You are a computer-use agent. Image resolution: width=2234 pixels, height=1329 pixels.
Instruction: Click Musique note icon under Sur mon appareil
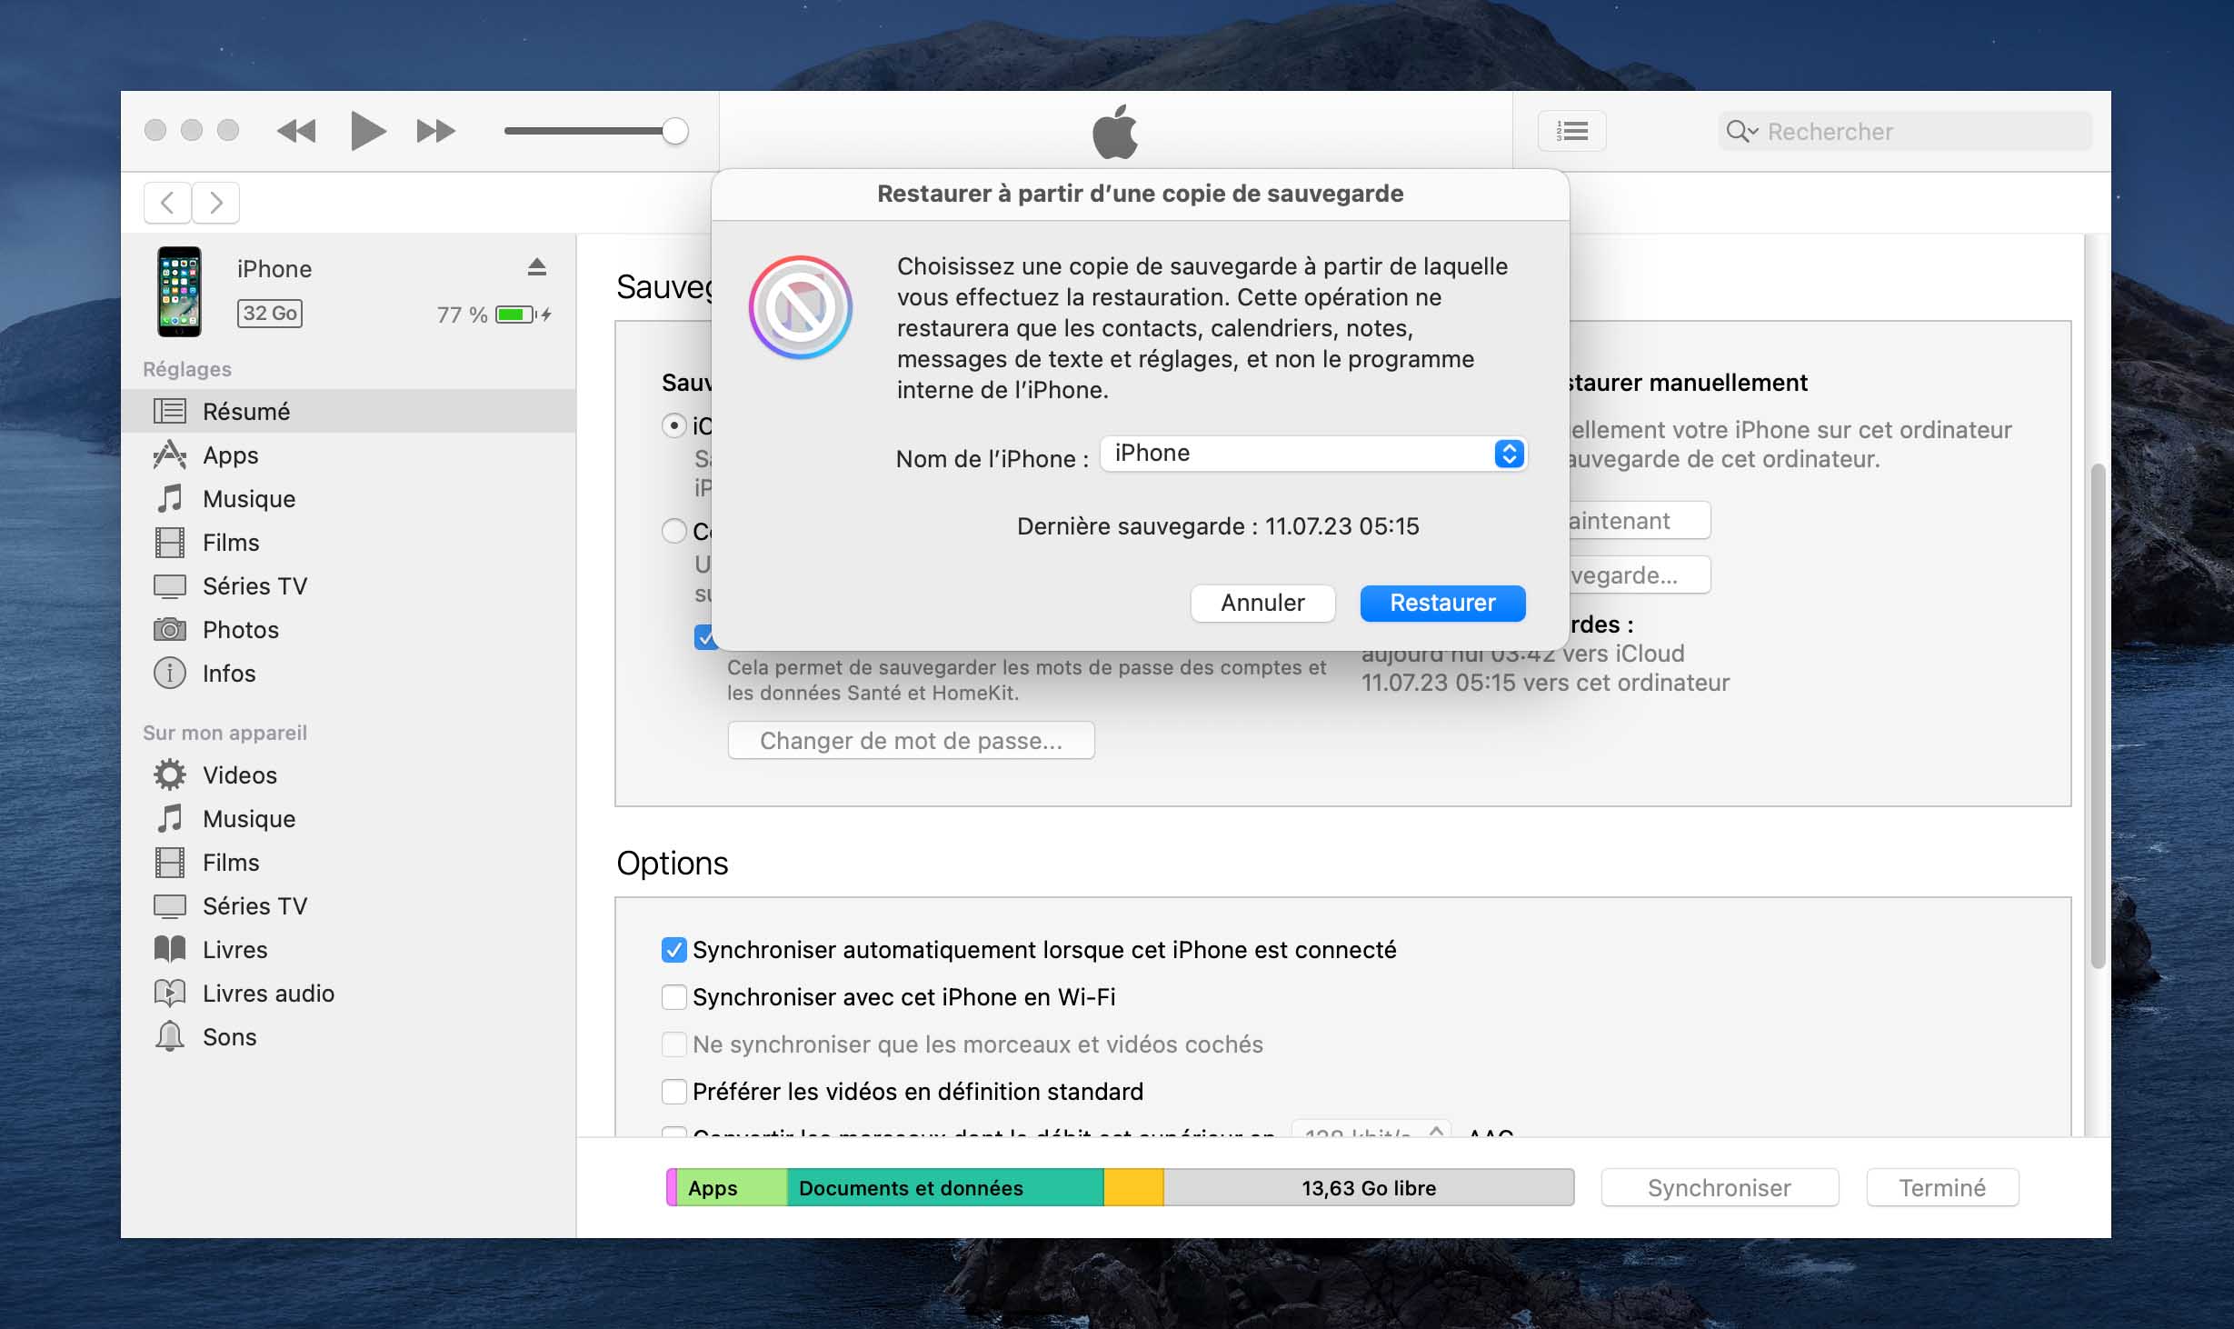click(x=170, y=818)
